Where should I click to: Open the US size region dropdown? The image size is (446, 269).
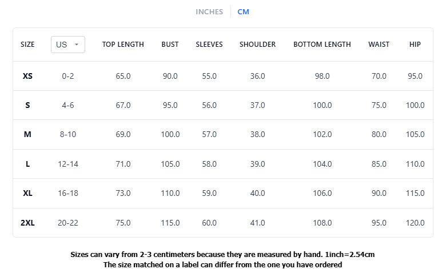(68, 45)
